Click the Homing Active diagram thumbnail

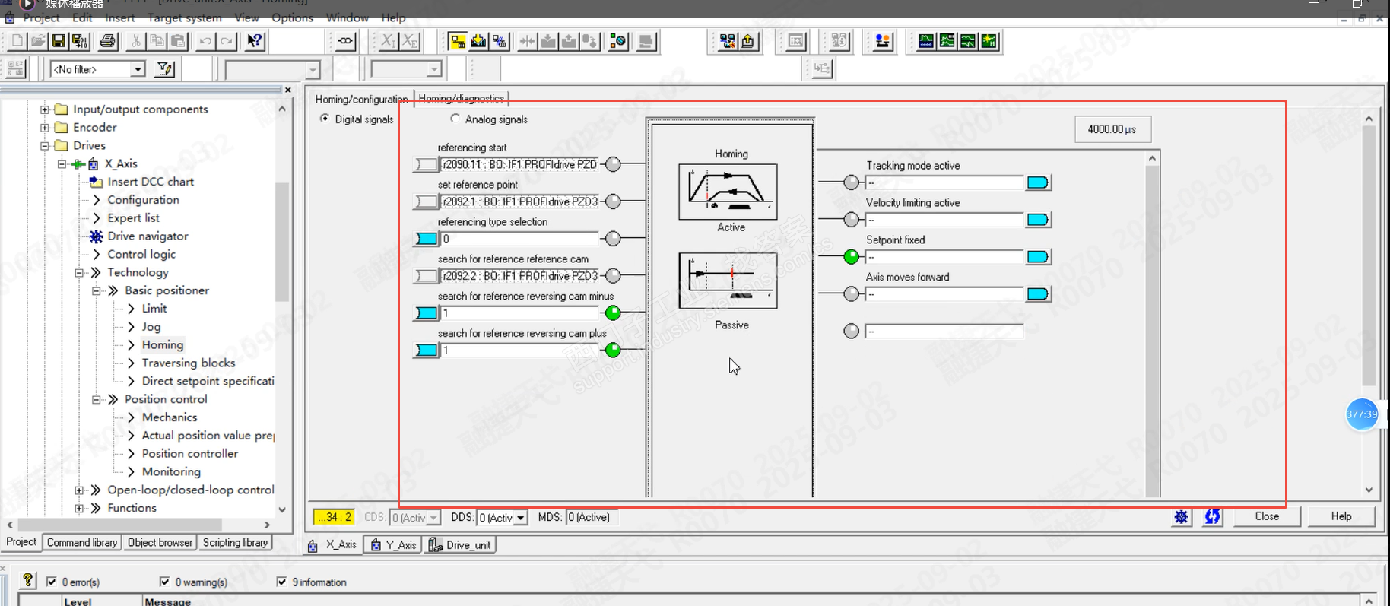click(x=728, y=192)
